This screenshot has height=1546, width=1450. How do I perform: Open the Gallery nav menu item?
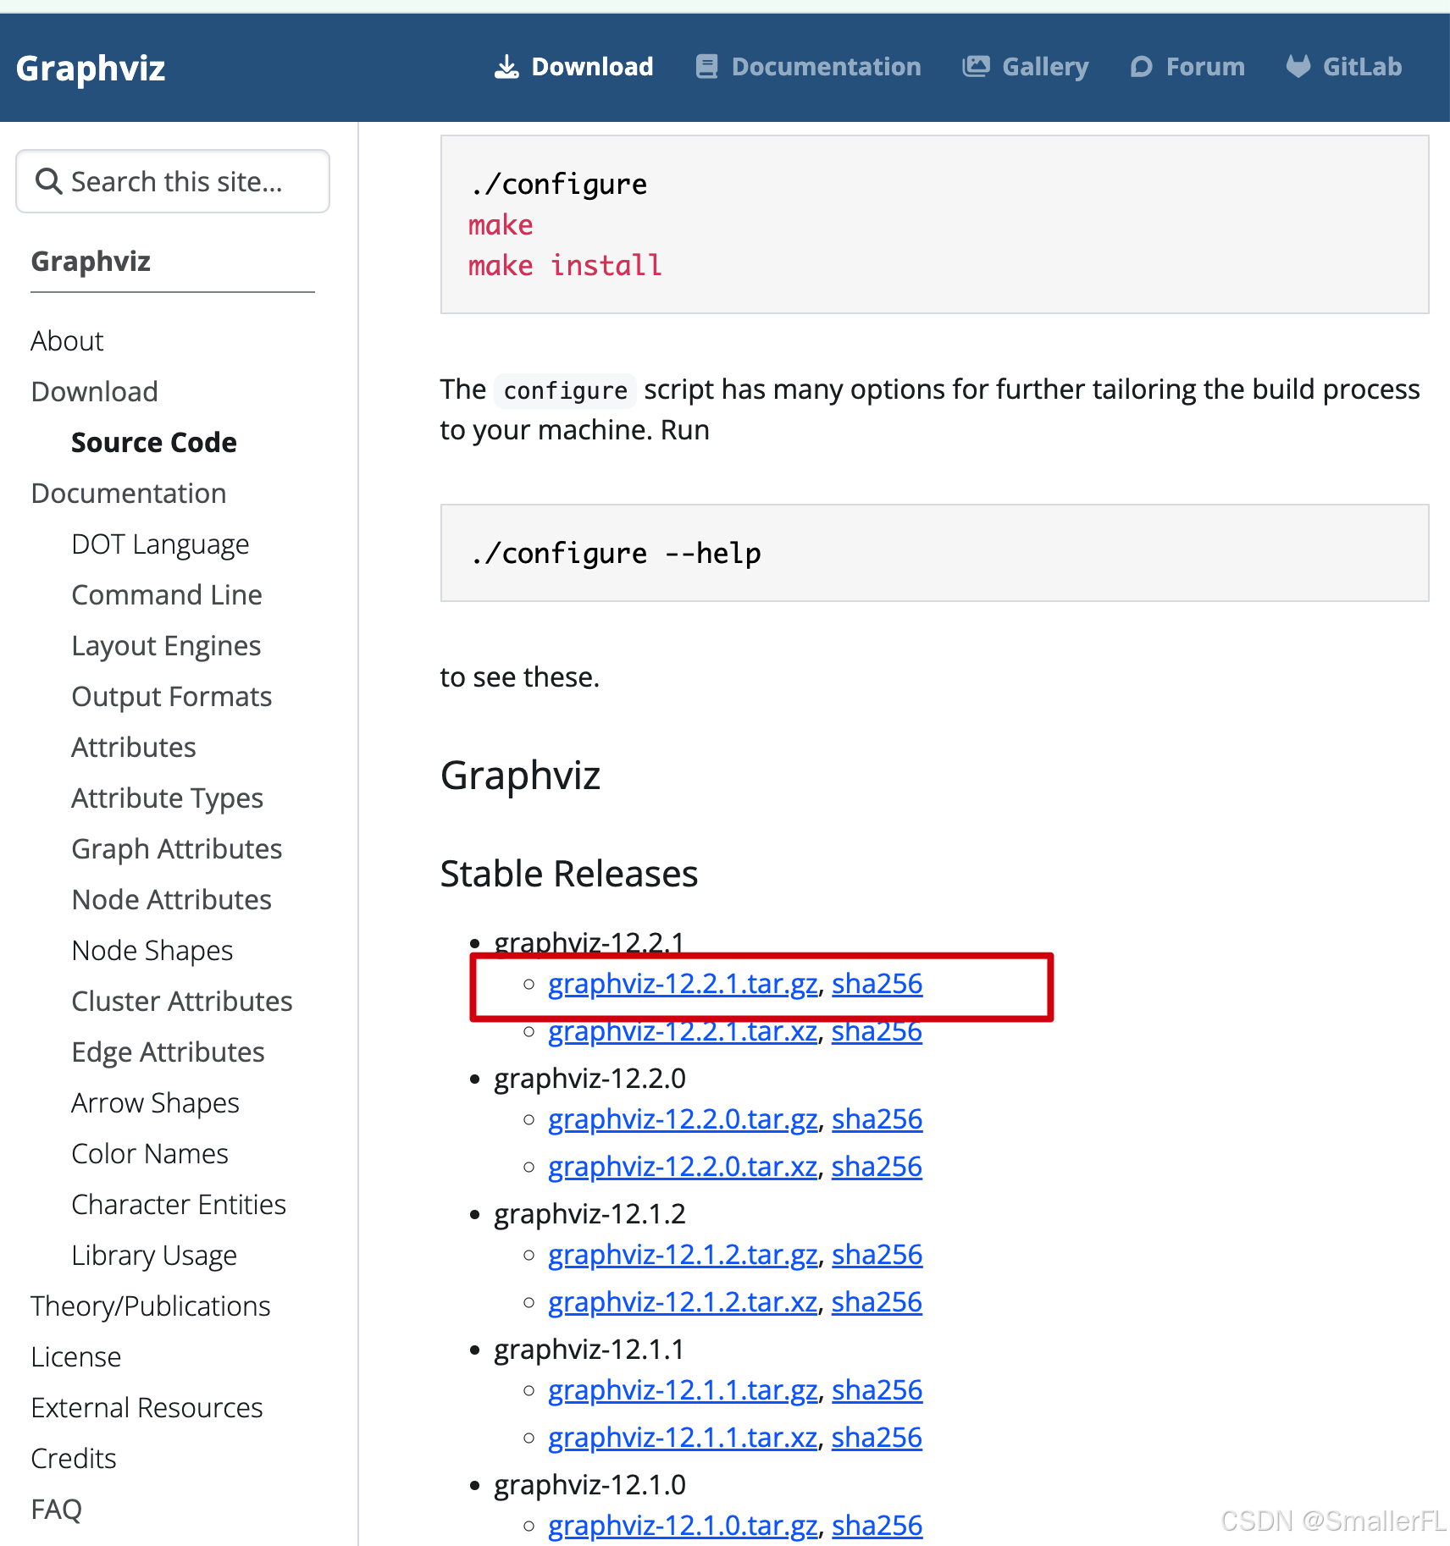point(1025,67)
